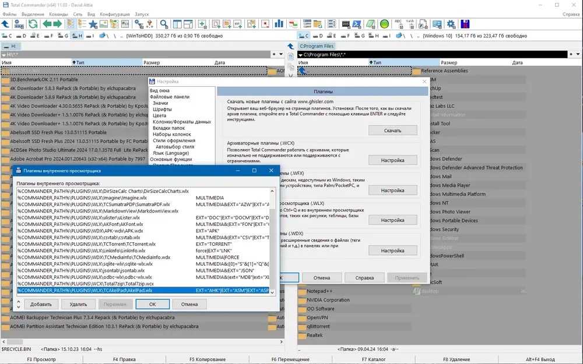
Task: Click the Добавить button in plugins dialog
Action: (41, 304)
